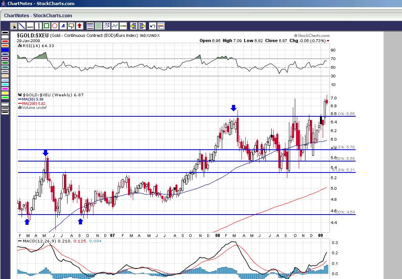Pick the red color swatch
Screen dimensions: 402x279
pos(5,41)
